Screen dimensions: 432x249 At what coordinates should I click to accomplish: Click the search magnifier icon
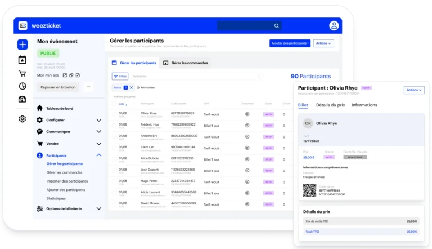(x=277, y=26)
